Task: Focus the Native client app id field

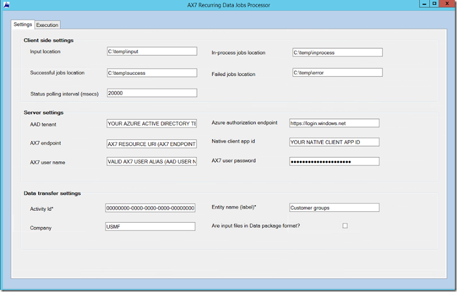Action: pos(334,142)
